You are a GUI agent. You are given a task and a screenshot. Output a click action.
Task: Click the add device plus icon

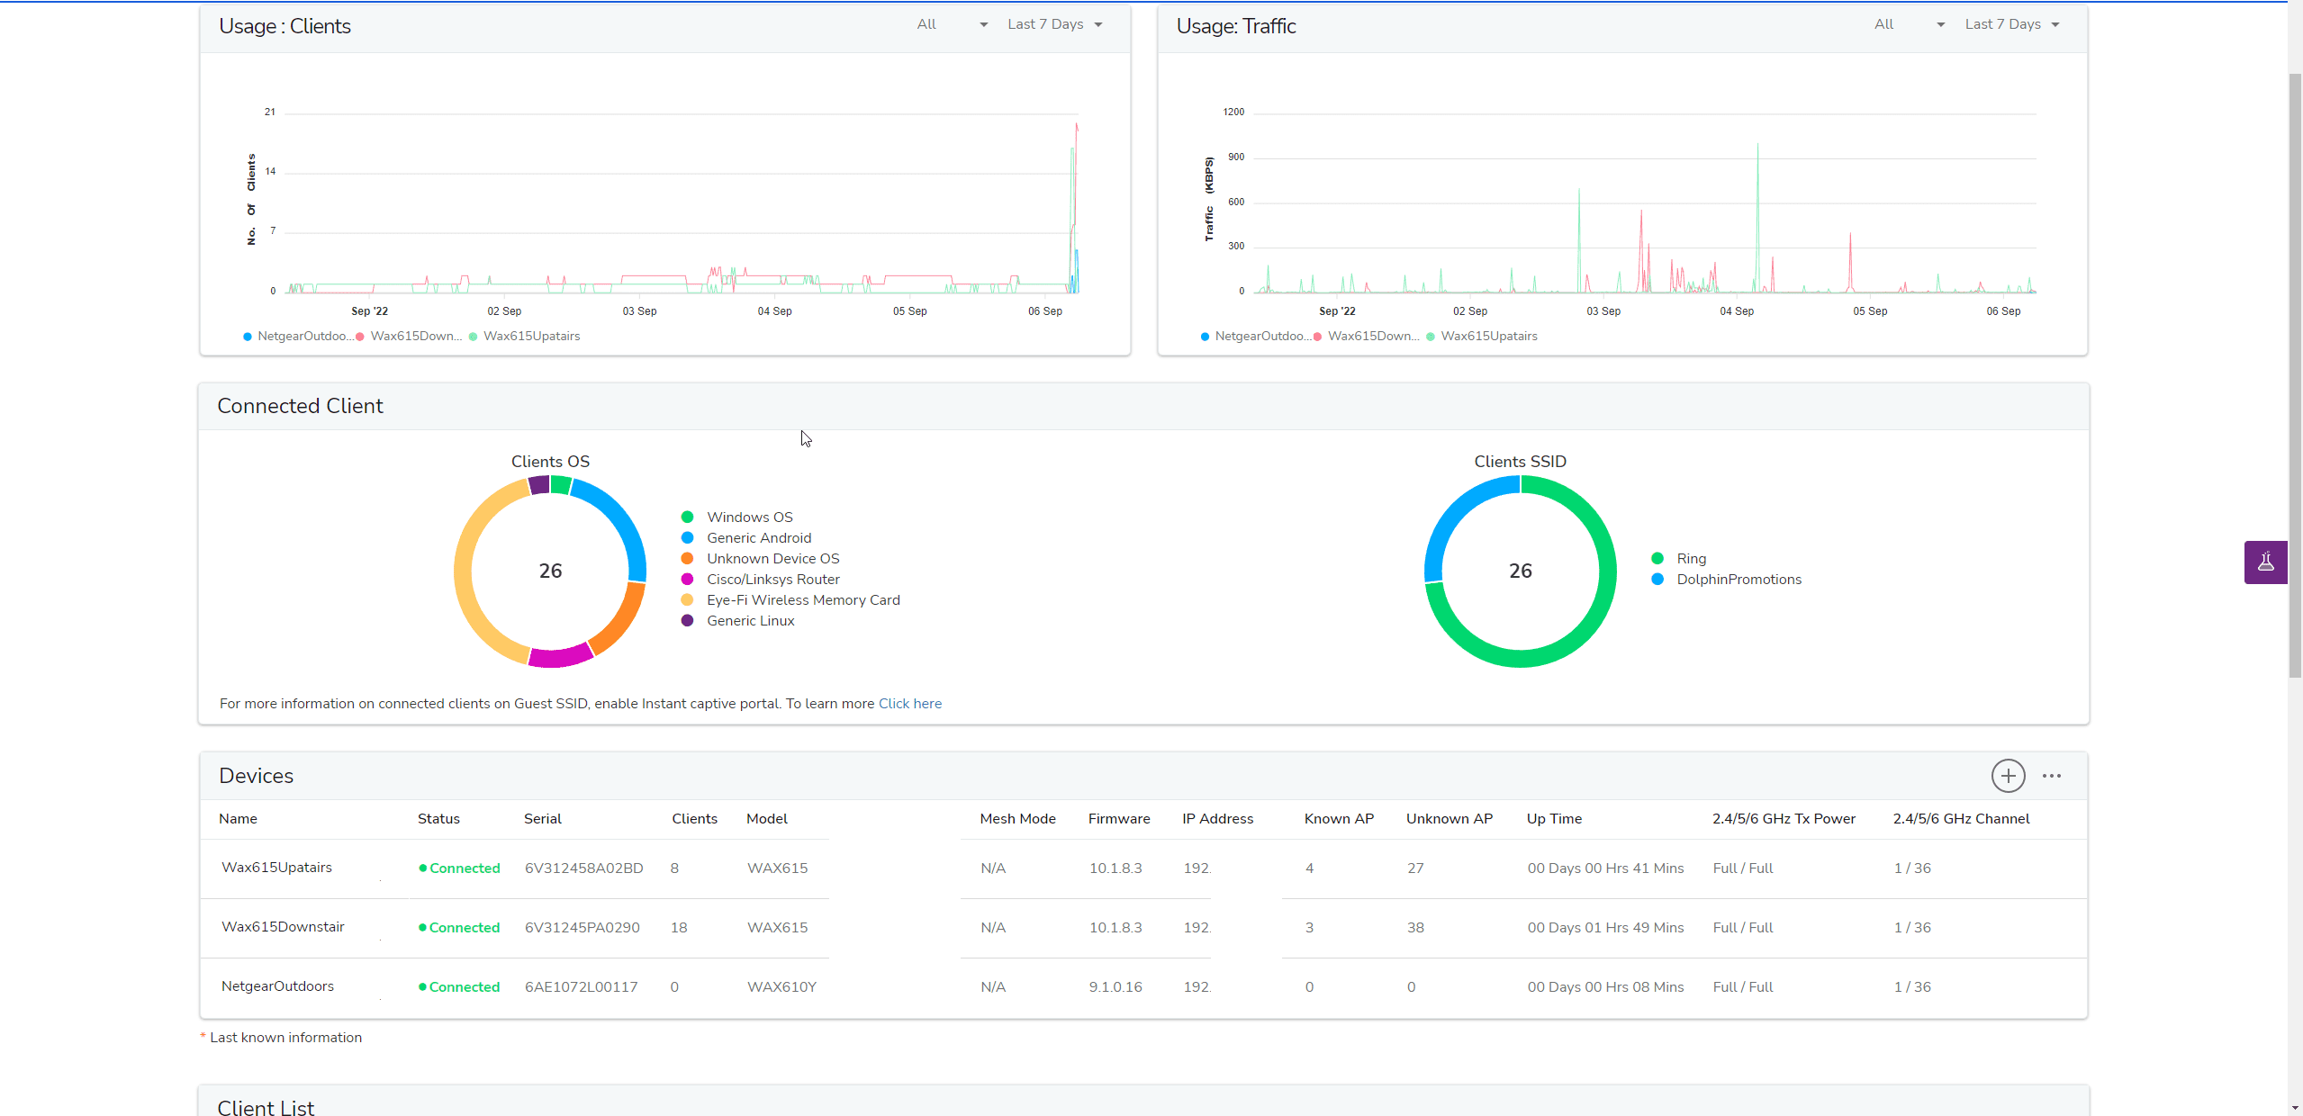tap(2008, 776)
